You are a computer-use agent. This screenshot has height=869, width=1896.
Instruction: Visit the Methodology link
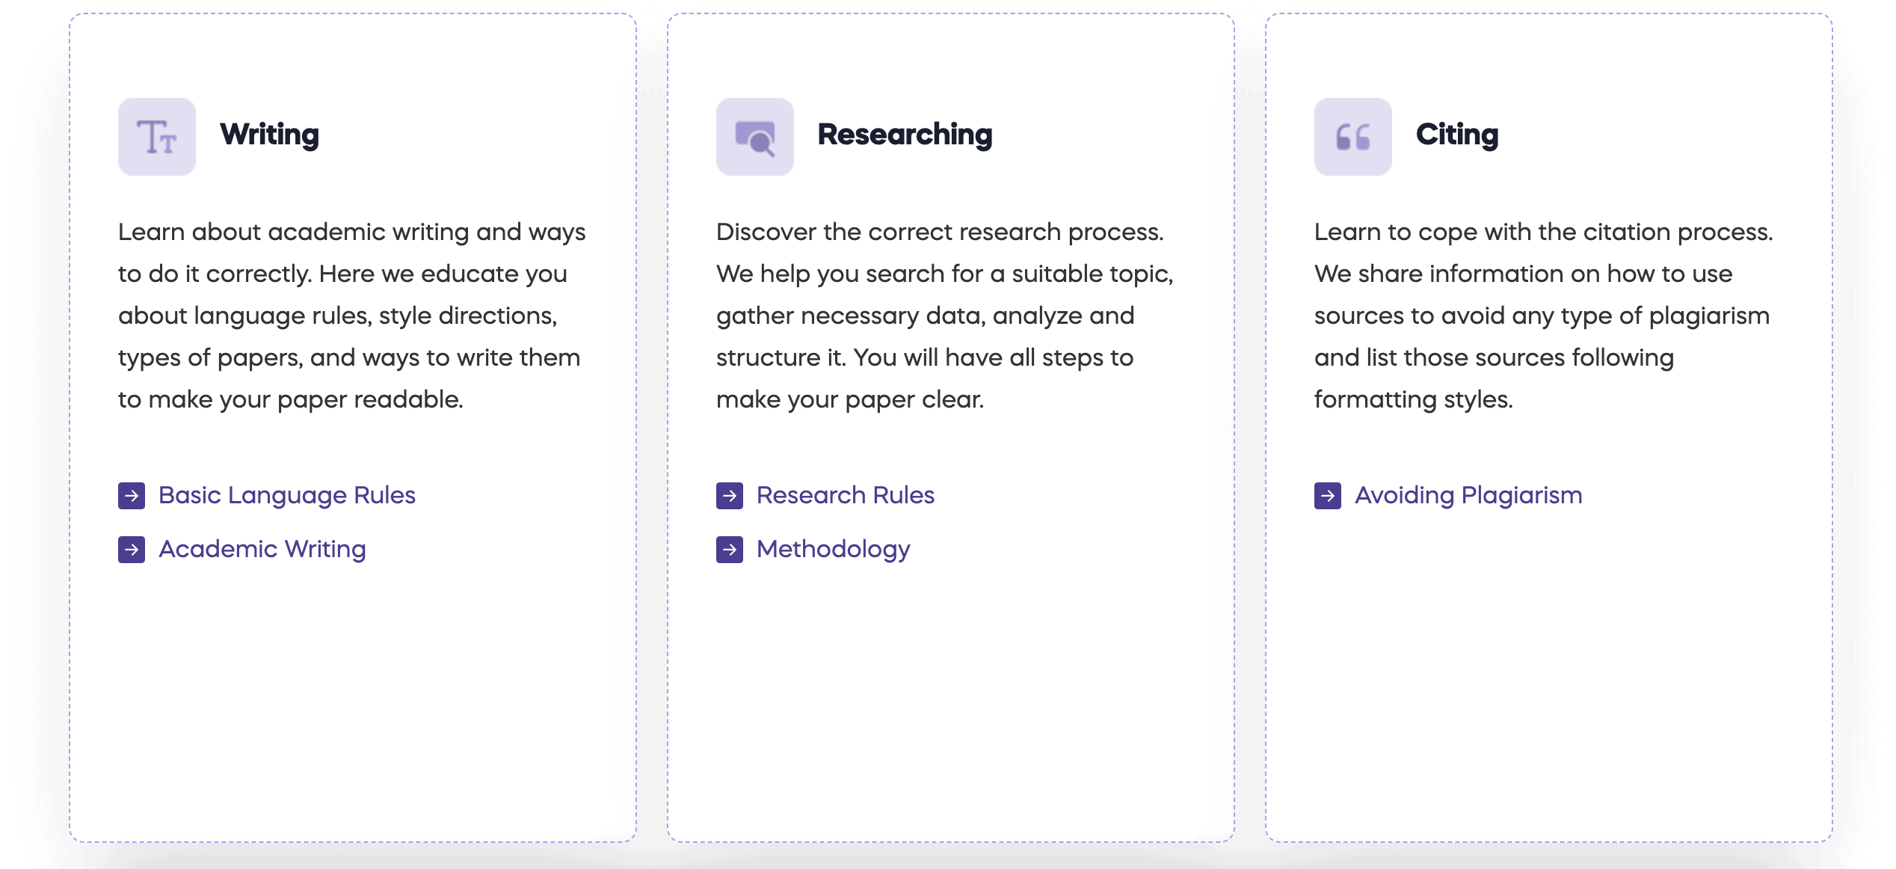point(834,549)
